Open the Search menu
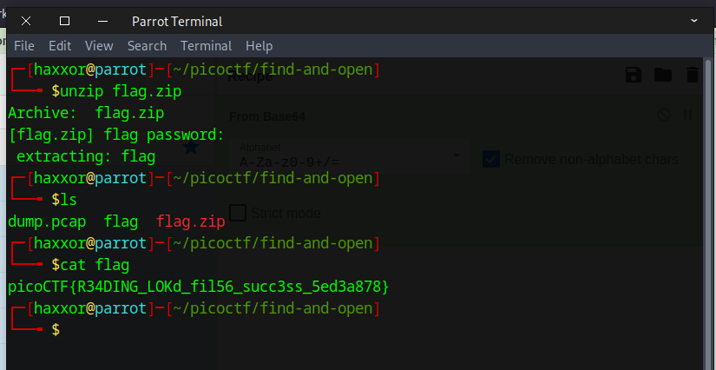Image resolution: width=716 pixels, height=370 pixels. 147,46
